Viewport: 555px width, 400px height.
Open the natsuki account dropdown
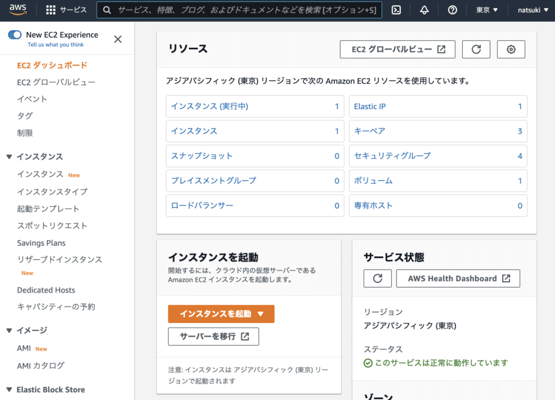pyautogui.click(x=533, y=10)
